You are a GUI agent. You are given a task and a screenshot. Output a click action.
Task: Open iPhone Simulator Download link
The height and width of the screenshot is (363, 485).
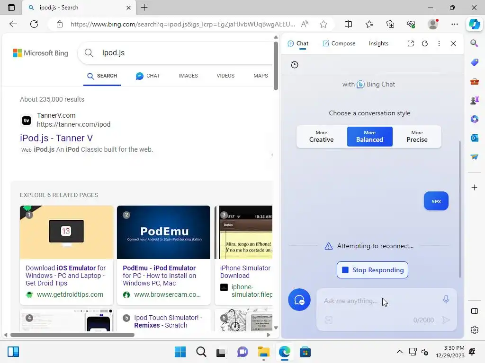[x=245, y=272]
